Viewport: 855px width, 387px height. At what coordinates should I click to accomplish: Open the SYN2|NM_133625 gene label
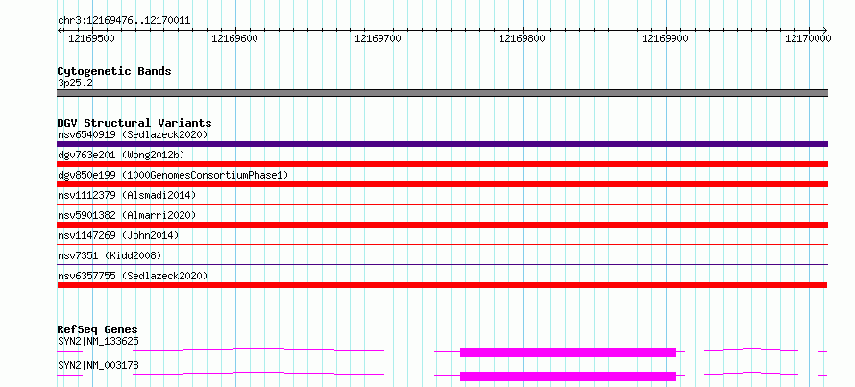(x=98, y=342)
